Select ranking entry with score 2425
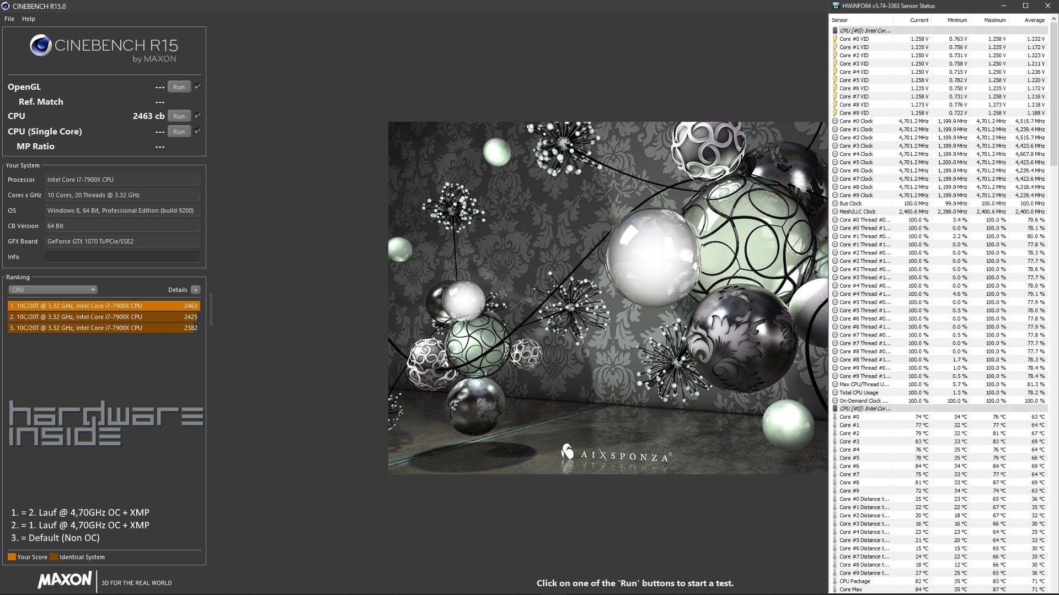The height and width of the screenshot is (595, 1059). [104, 317]
